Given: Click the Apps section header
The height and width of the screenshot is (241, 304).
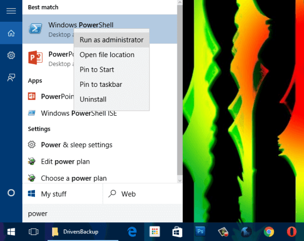Looking at the screenshot, I should 35,81.
